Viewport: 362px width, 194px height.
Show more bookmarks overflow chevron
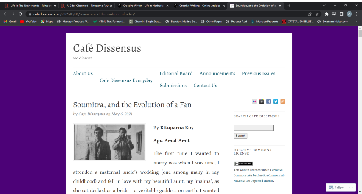click(x=356, y=22)
